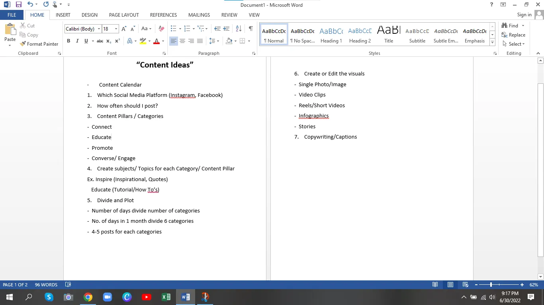
Task: Click the 96 WORDS count in status bar
Action: tap(46, 285)
